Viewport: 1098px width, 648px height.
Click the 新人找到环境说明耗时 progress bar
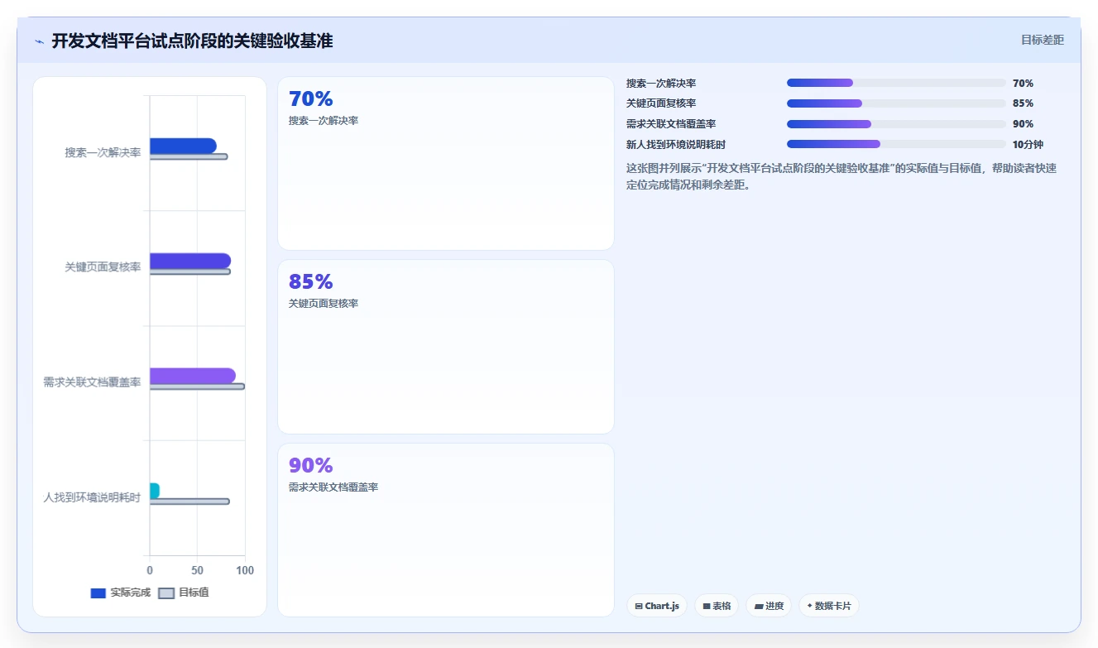tap(896, 144)
